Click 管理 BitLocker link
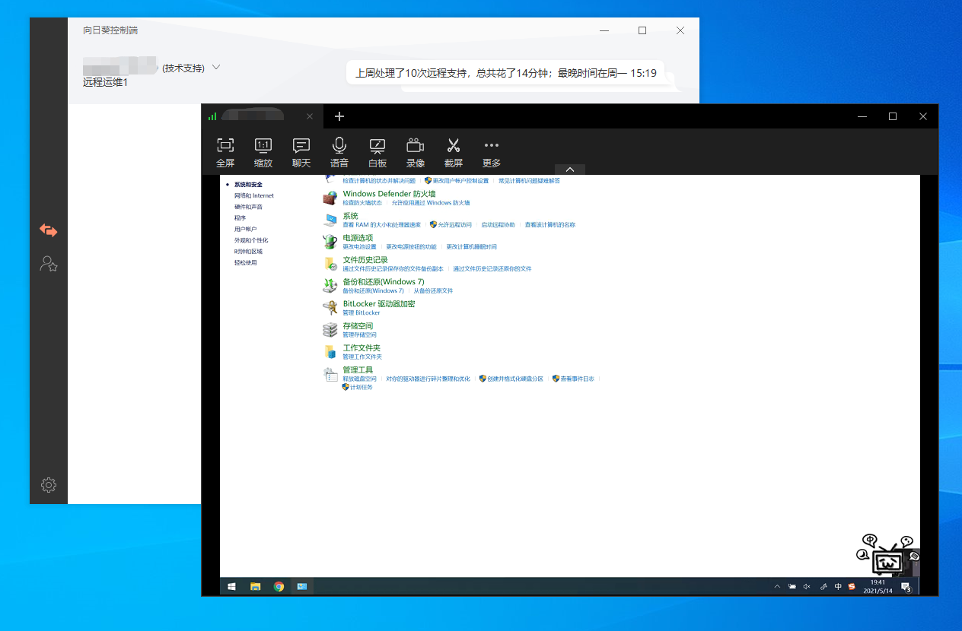The width and height of the screenshot is (962, 631). tap(362, 313)
